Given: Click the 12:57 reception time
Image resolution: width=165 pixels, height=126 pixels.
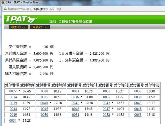Looking at the screenshot, I should point(120,103).
